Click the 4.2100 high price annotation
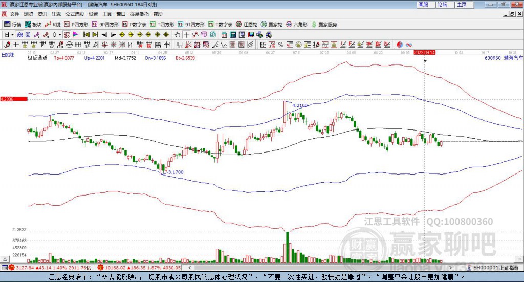Viewport: 524px width, 282px height. click(x=300, y=105)
